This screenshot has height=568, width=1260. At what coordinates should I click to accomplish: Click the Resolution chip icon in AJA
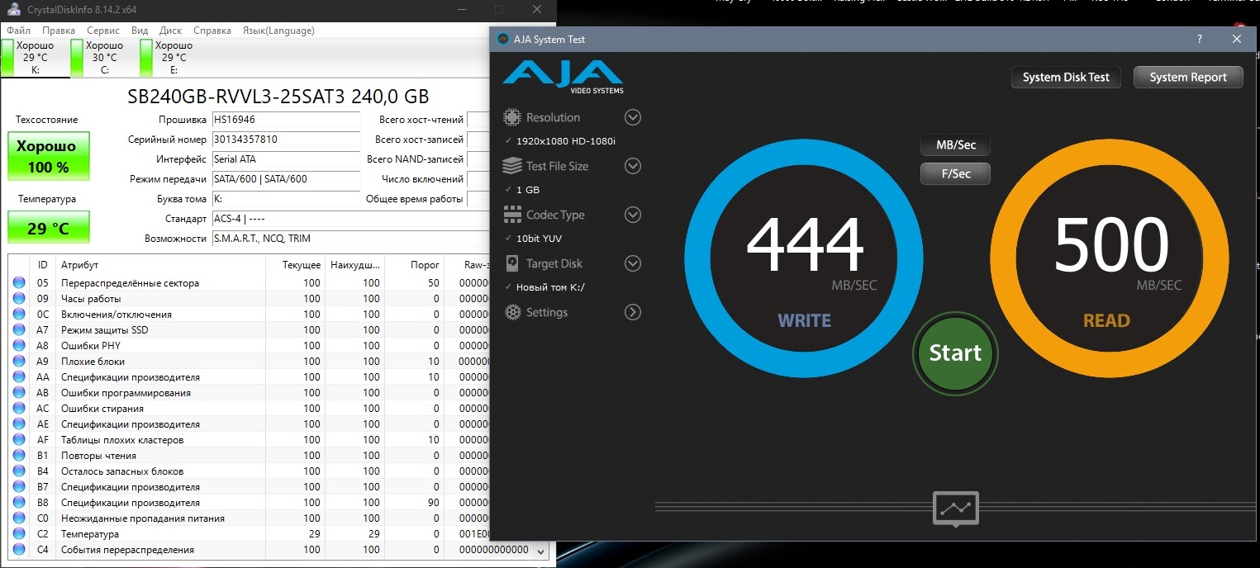512,117
